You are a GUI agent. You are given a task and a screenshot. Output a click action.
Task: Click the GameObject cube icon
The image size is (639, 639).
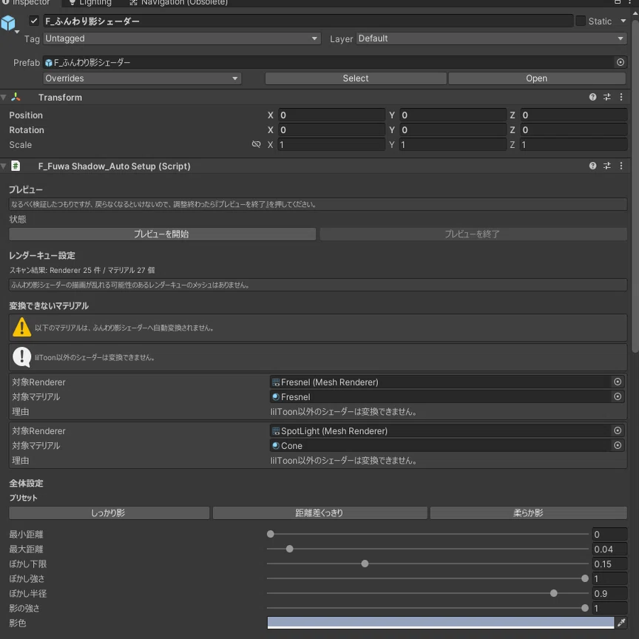tap(8, 22)
